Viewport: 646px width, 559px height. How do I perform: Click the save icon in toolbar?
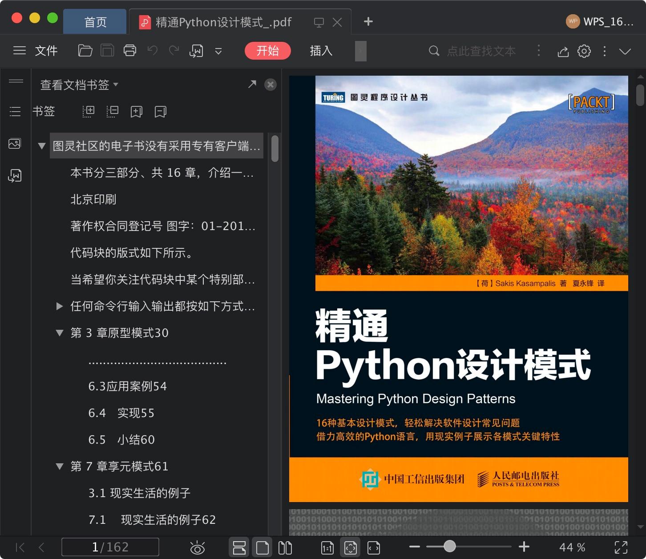(x=107, y=51)
